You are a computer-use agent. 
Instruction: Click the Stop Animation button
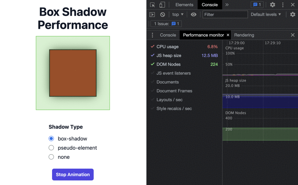click(73, 175)
